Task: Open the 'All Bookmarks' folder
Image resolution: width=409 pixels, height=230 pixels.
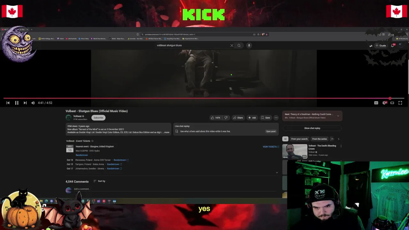Action: (403, 39)
